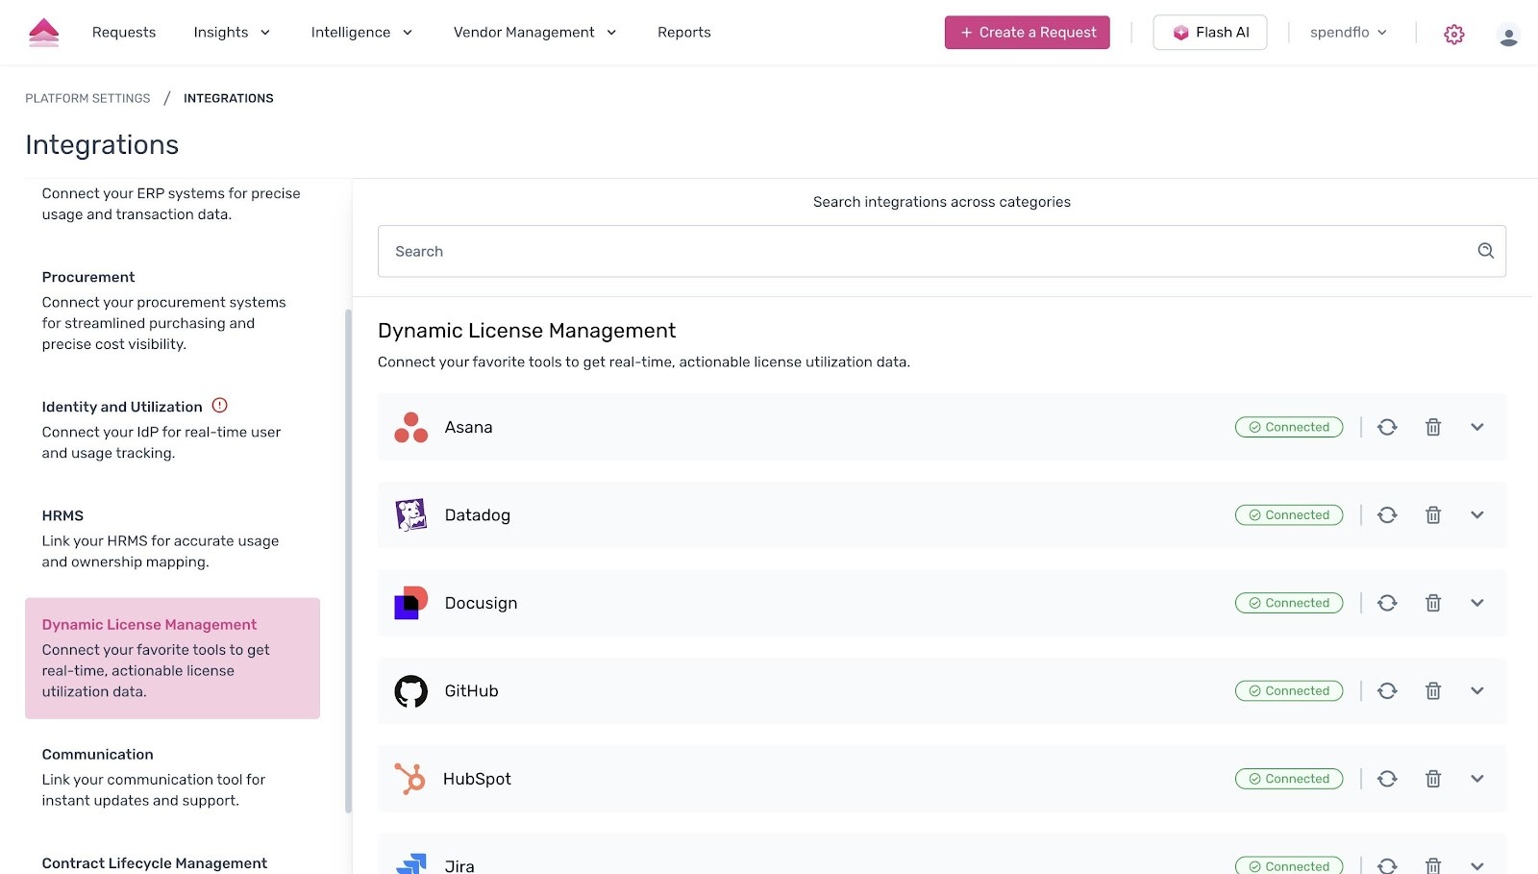Click the HubSpot logo
Image resolution: width=1538 pixels, height=874 pixels.
tap(409, 779)
